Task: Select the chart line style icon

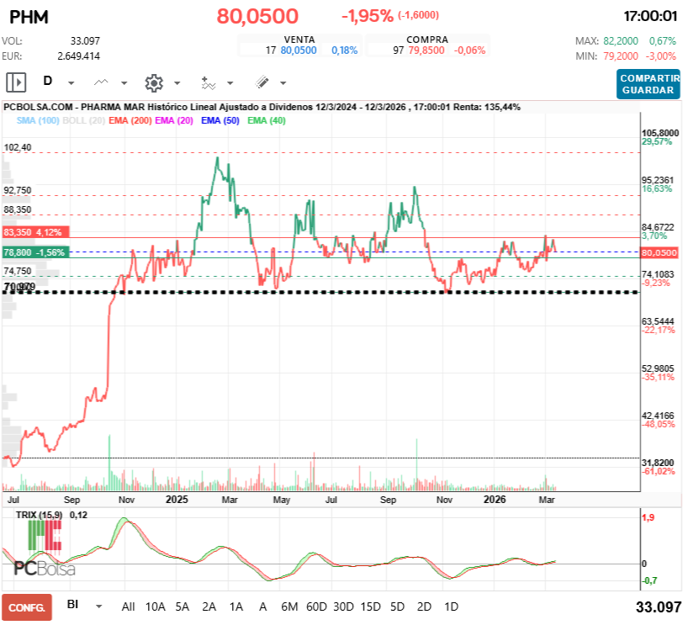Action: point(101,82)
